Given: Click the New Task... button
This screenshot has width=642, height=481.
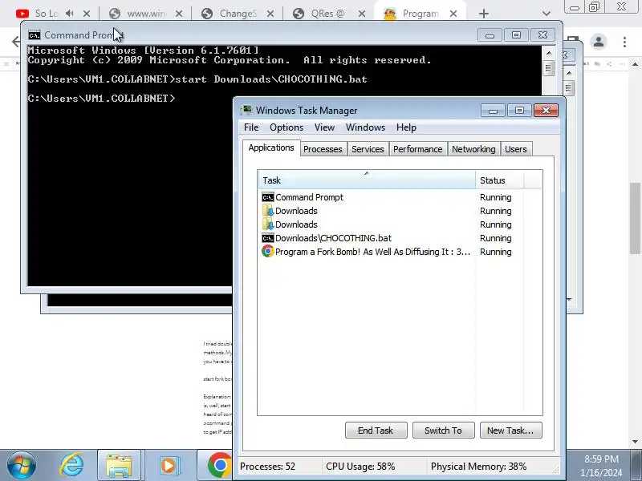Looking at the screenshot, I should pos(510,430).
